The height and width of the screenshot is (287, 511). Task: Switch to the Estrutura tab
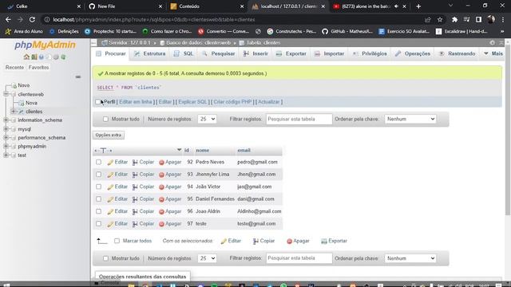[x=150, y=53]
